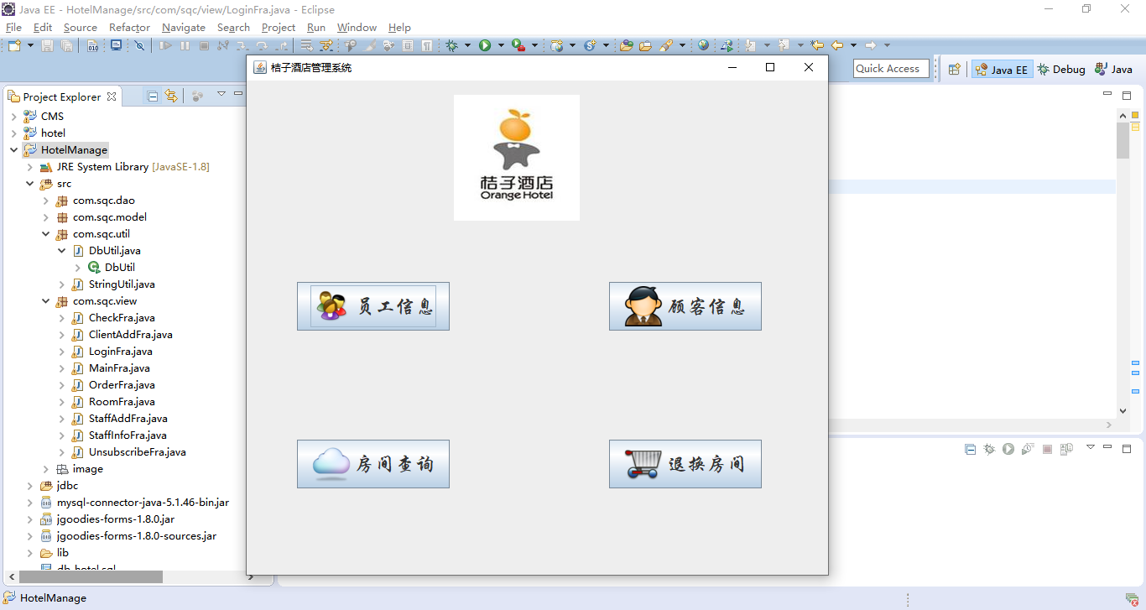This screenshot has width=1146, height=610.
Task: Click the lower panel's collapse-all icon
Action: (x=970, y=449)
